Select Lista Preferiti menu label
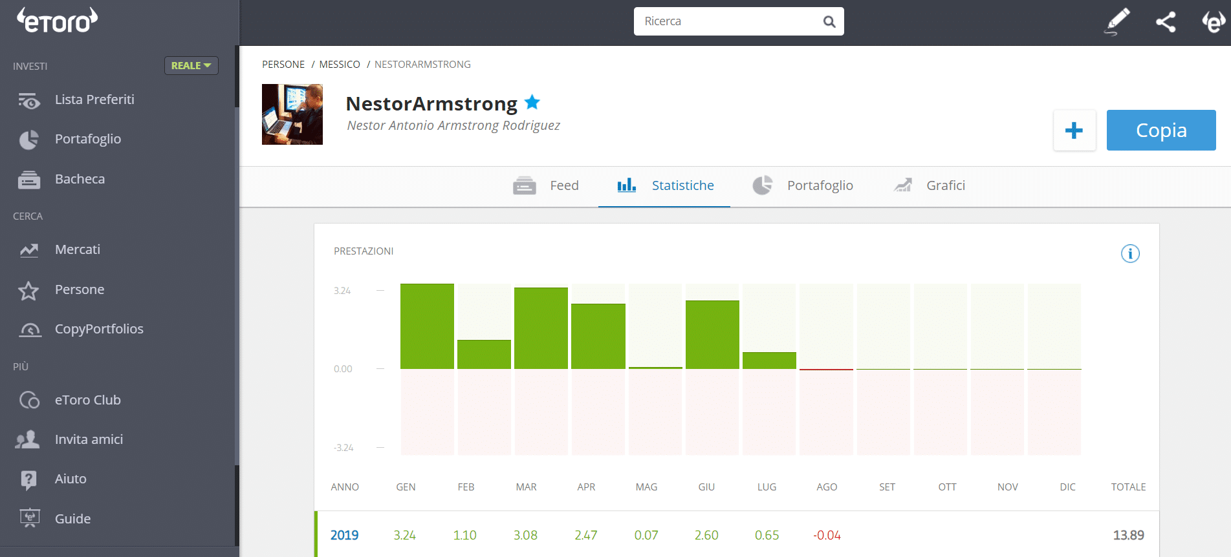Screen dimensions: 1231x557 [x=94, y=100]
